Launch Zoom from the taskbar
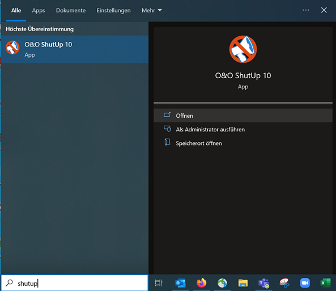The image size is (336, 291). [x=305, y=283]
